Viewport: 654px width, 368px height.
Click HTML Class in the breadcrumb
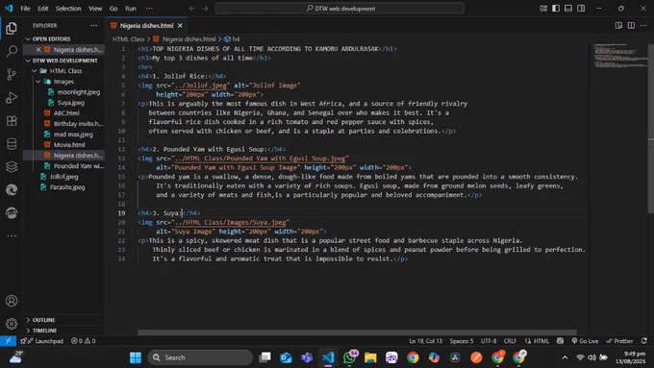pyautogui.click(x=129, y=38)
